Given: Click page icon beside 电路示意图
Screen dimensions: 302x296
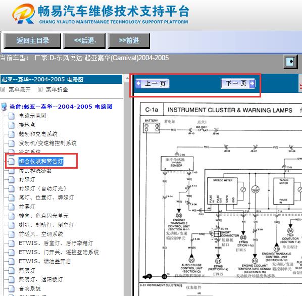Looking at the screenshot, I should pos(12,116).
